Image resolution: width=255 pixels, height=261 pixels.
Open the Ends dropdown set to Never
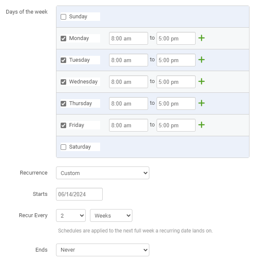coord(103,250)
